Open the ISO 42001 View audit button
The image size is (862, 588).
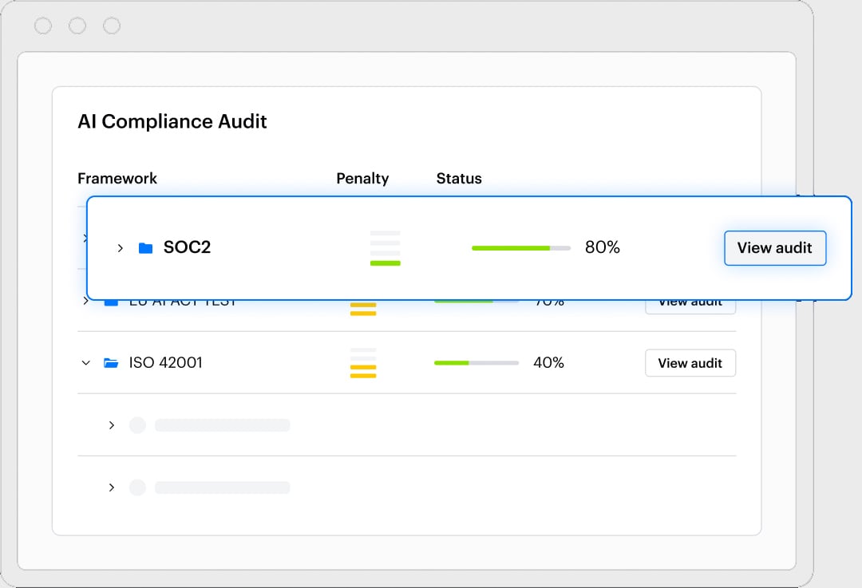point(690,362)
